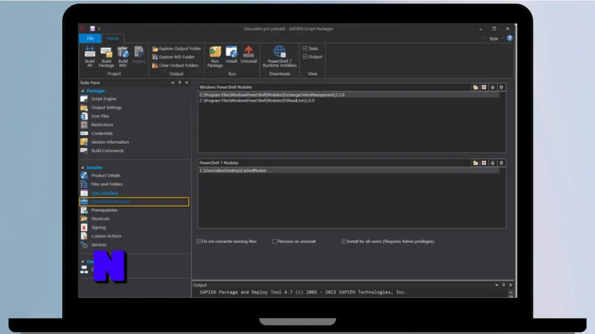Click the Uninstall ribbon icon
This screenshot has height=334, width=595.
pyautogui.click(x=249, y=55)
